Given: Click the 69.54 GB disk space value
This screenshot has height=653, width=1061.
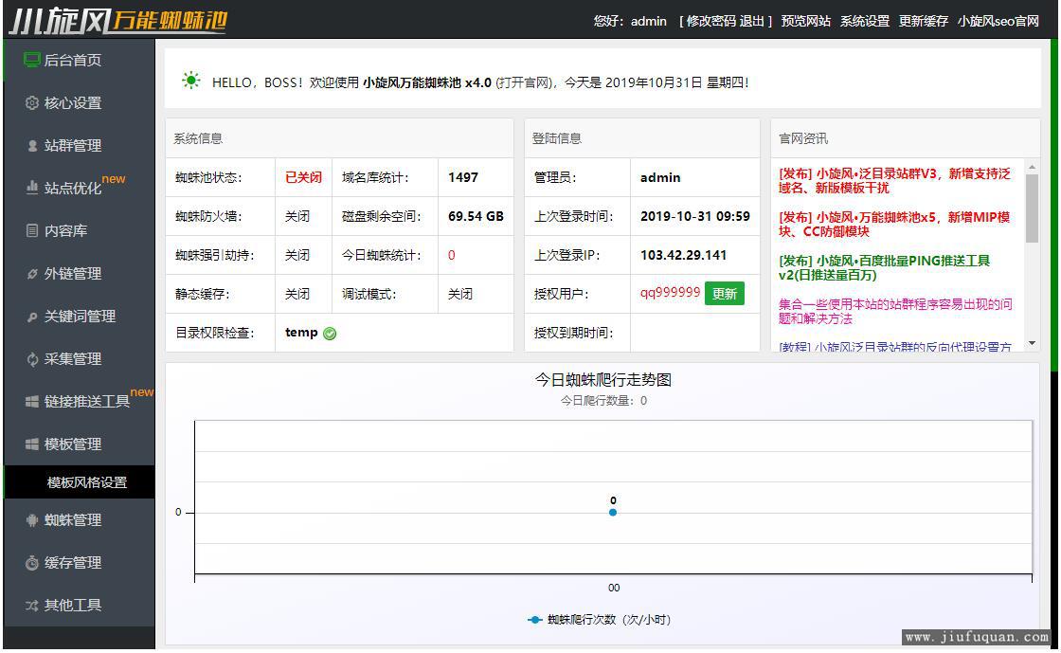Looking at the screenshot, I should (476, 216).
